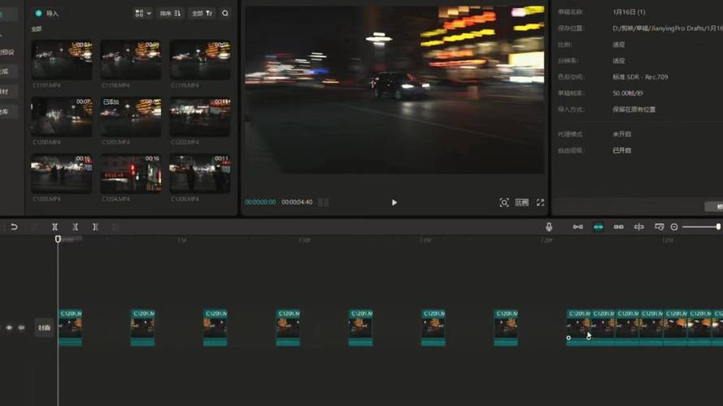This screenshot has height=406, width=723.
Task: Click the 比例 aspect ratio button
Action: (x=521, y=202)
